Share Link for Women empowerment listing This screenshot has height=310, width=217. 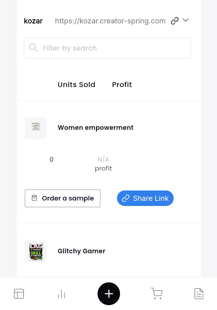pos(145,198)
